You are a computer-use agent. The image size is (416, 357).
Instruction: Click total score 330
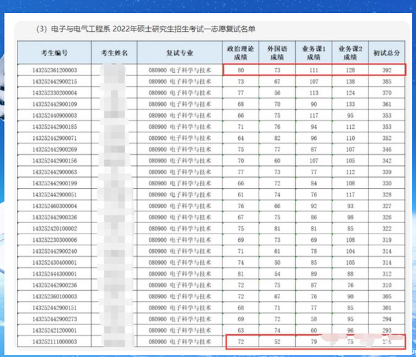tap(387, 183)
